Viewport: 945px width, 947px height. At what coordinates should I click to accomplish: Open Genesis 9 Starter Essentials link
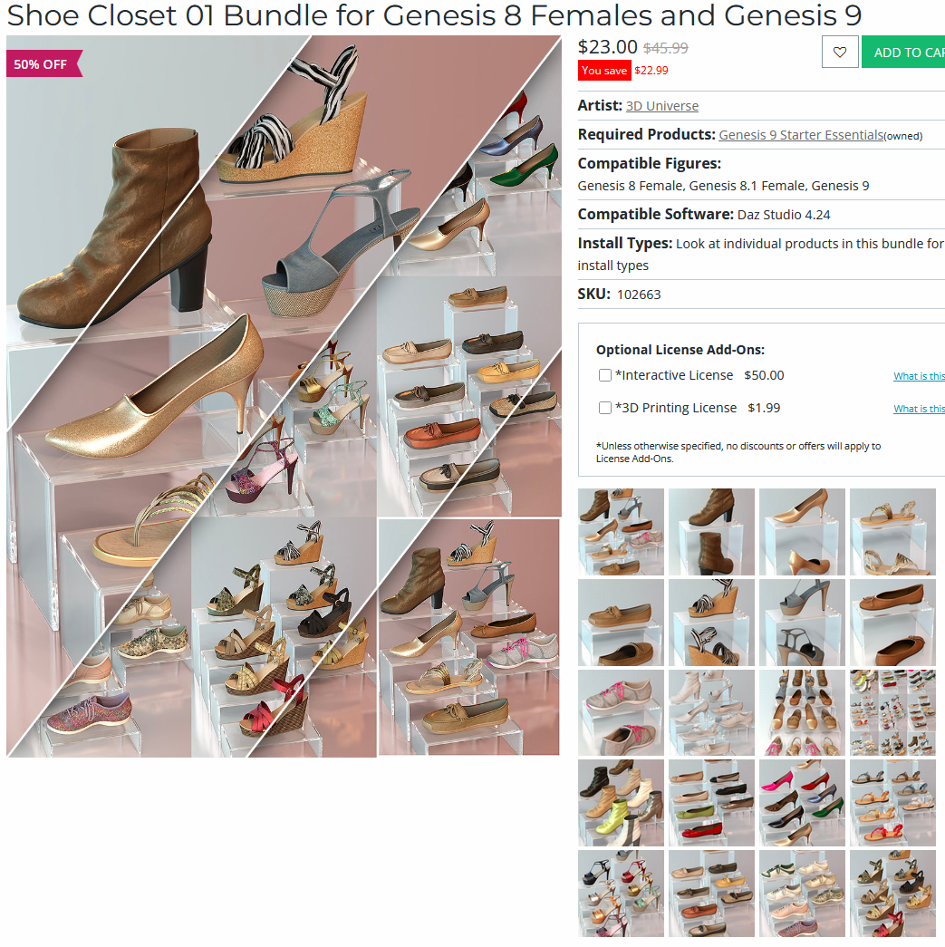(x=801, y=135)
